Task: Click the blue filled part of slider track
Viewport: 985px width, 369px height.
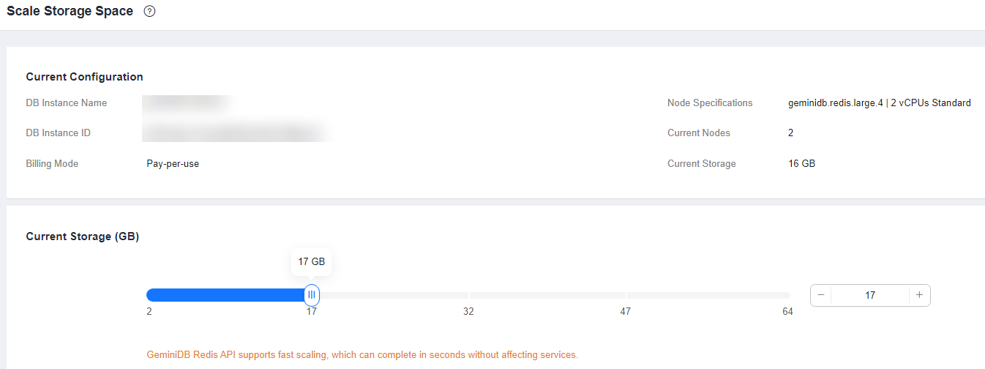Action: coord(227,295)
